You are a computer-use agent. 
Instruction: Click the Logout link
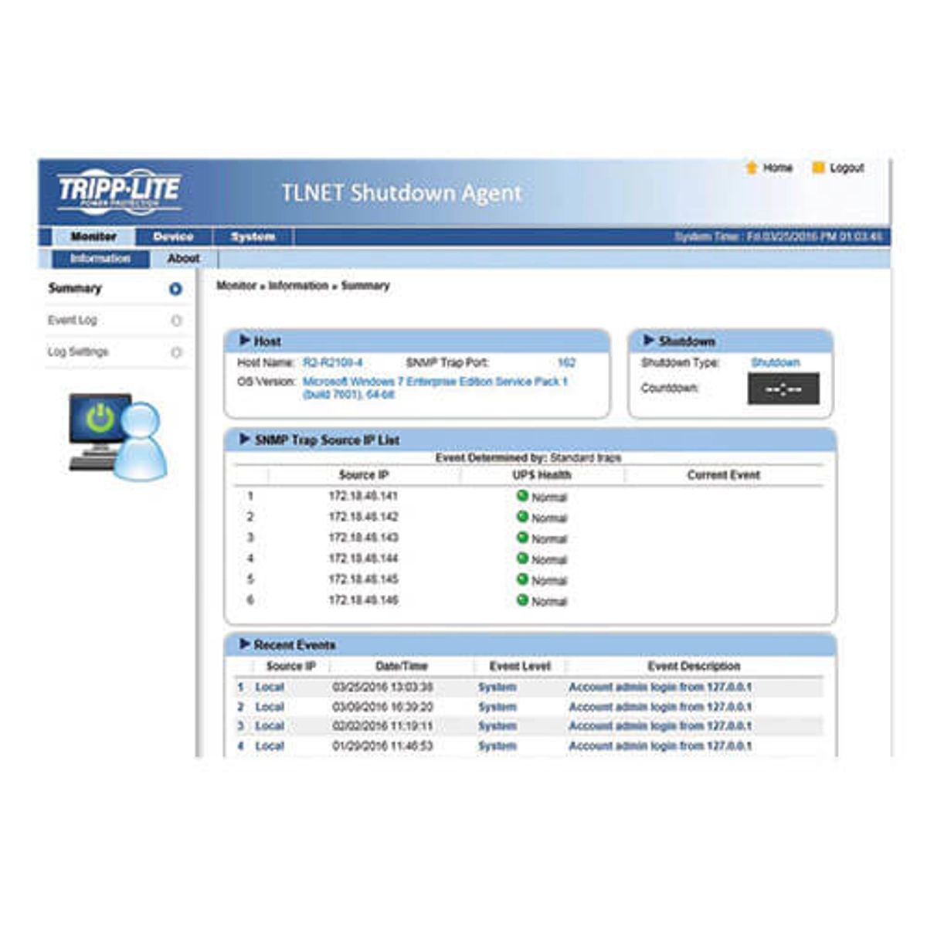(847, 168)
